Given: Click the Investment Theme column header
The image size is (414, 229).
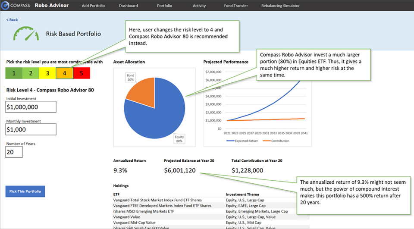Looking at the screenshot, I should pyautogui.click(x=242, y=194).
